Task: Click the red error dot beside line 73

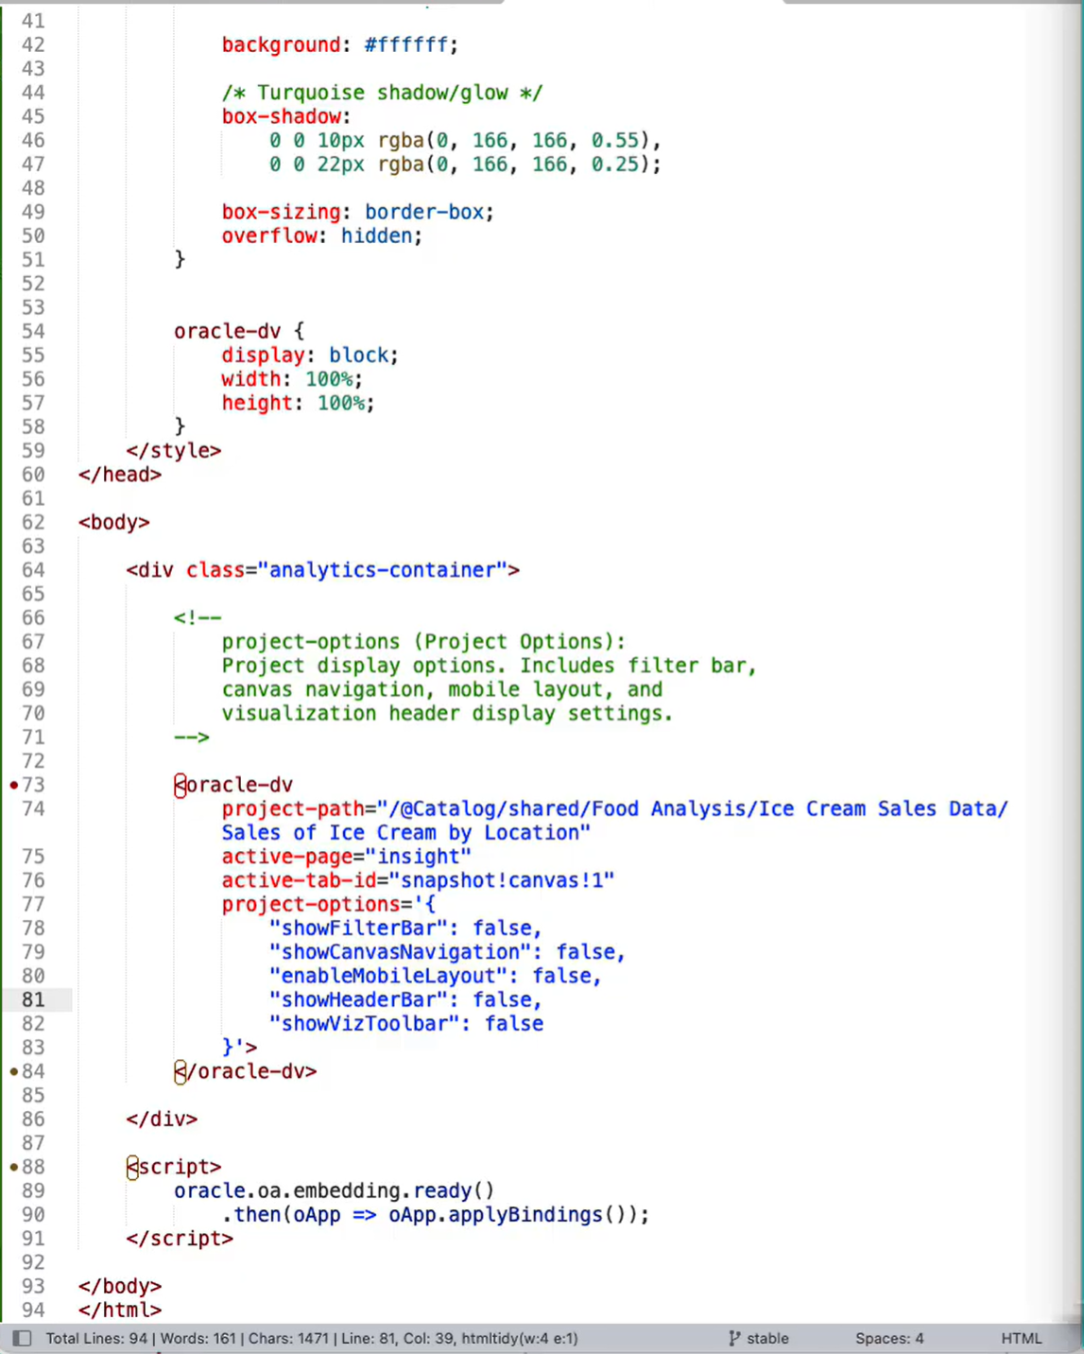Action: tap(13, 785)
